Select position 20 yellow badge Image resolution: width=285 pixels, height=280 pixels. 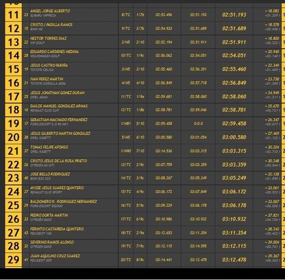click(x=13, y=137)
